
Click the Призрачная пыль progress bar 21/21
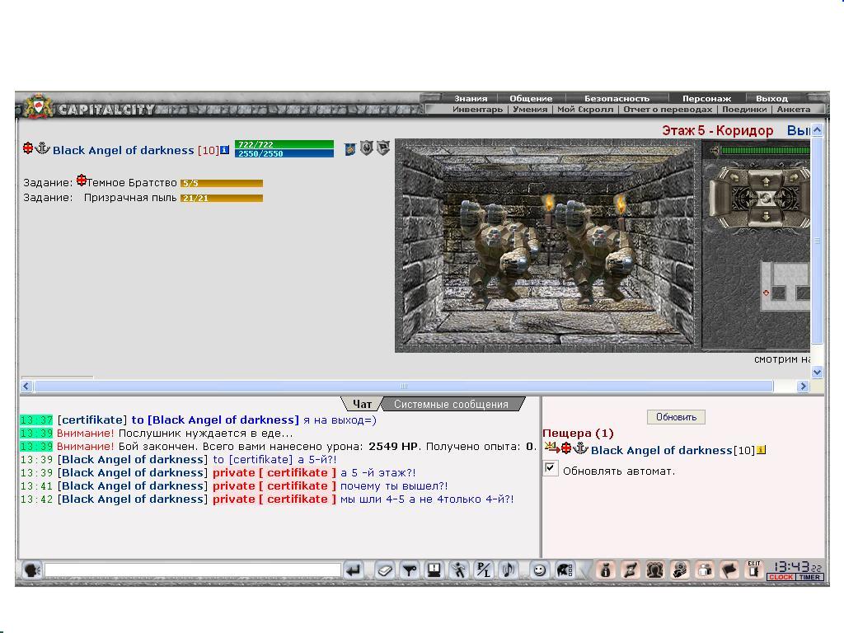(x=221, y=198)
